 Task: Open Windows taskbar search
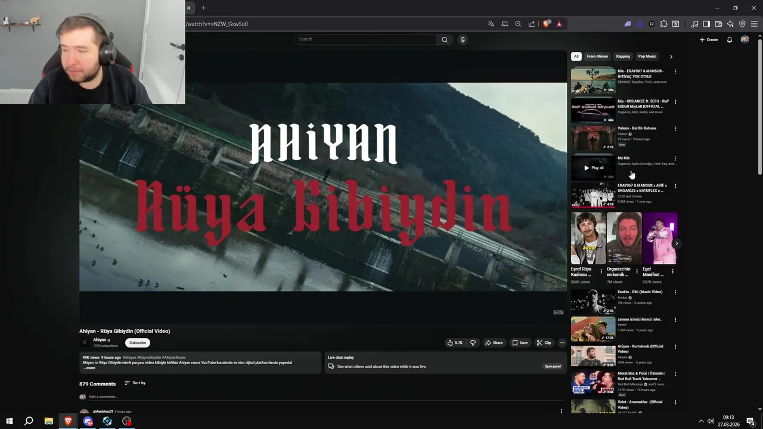coord(29,421)
